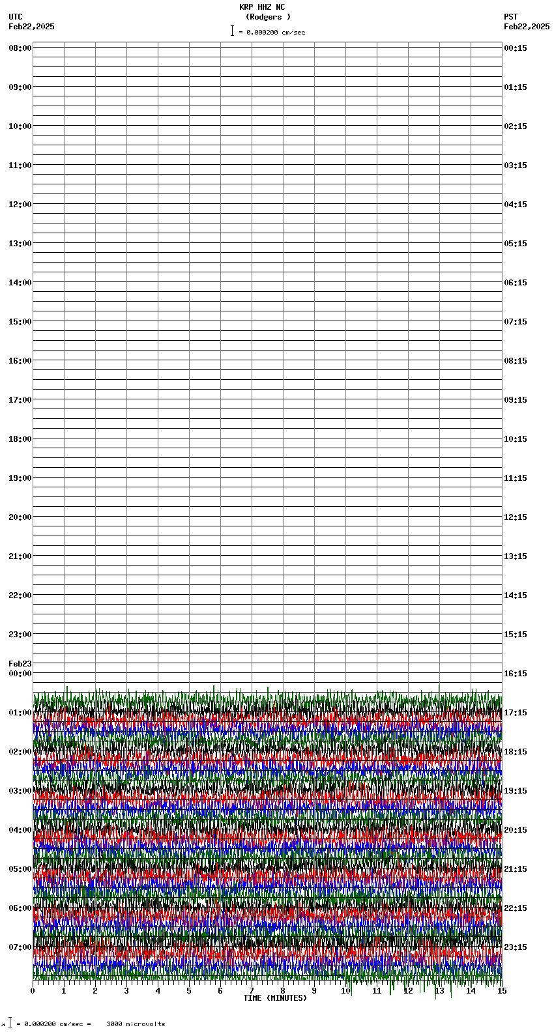The image size is (554, 1032).
Task: Click the '22:00' UTC row label
Action: click(20, 595)
